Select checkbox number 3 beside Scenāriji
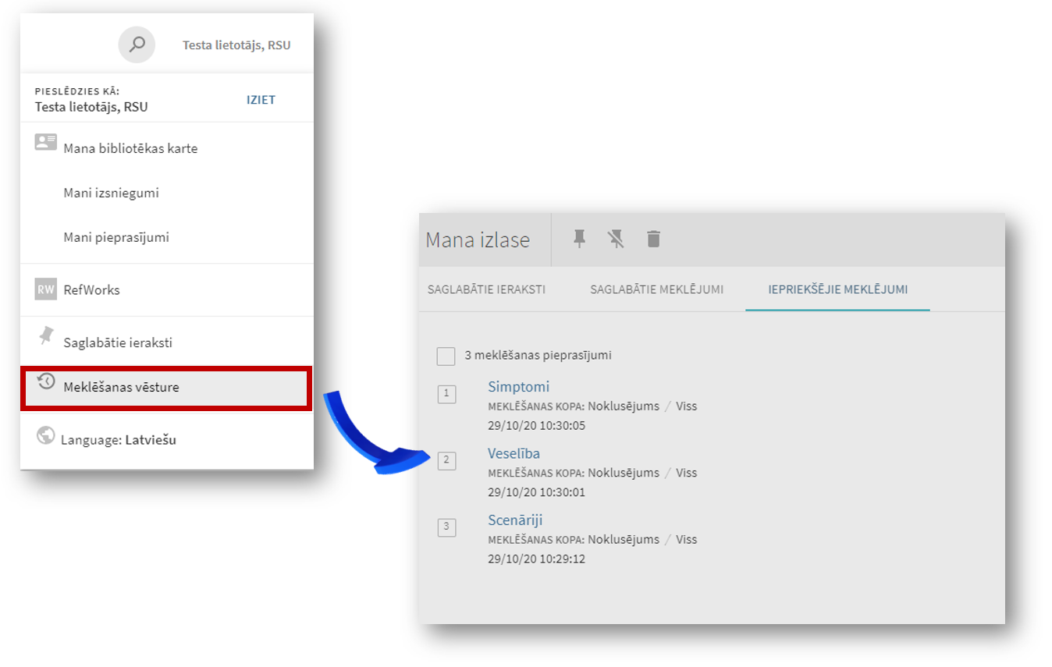 (446, 527)
